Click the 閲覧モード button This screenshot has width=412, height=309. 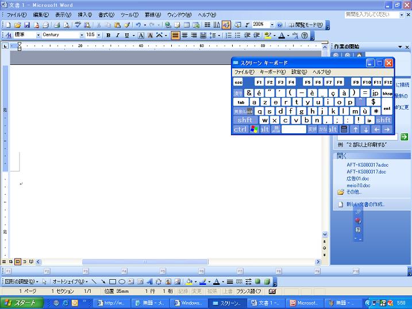(306, 25)
